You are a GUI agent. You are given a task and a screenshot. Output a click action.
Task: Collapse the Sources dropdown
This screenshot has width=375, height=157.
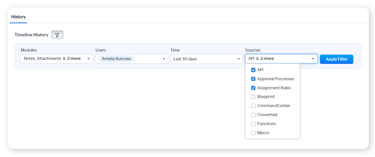pyautogui.click(x=281, y=59)
